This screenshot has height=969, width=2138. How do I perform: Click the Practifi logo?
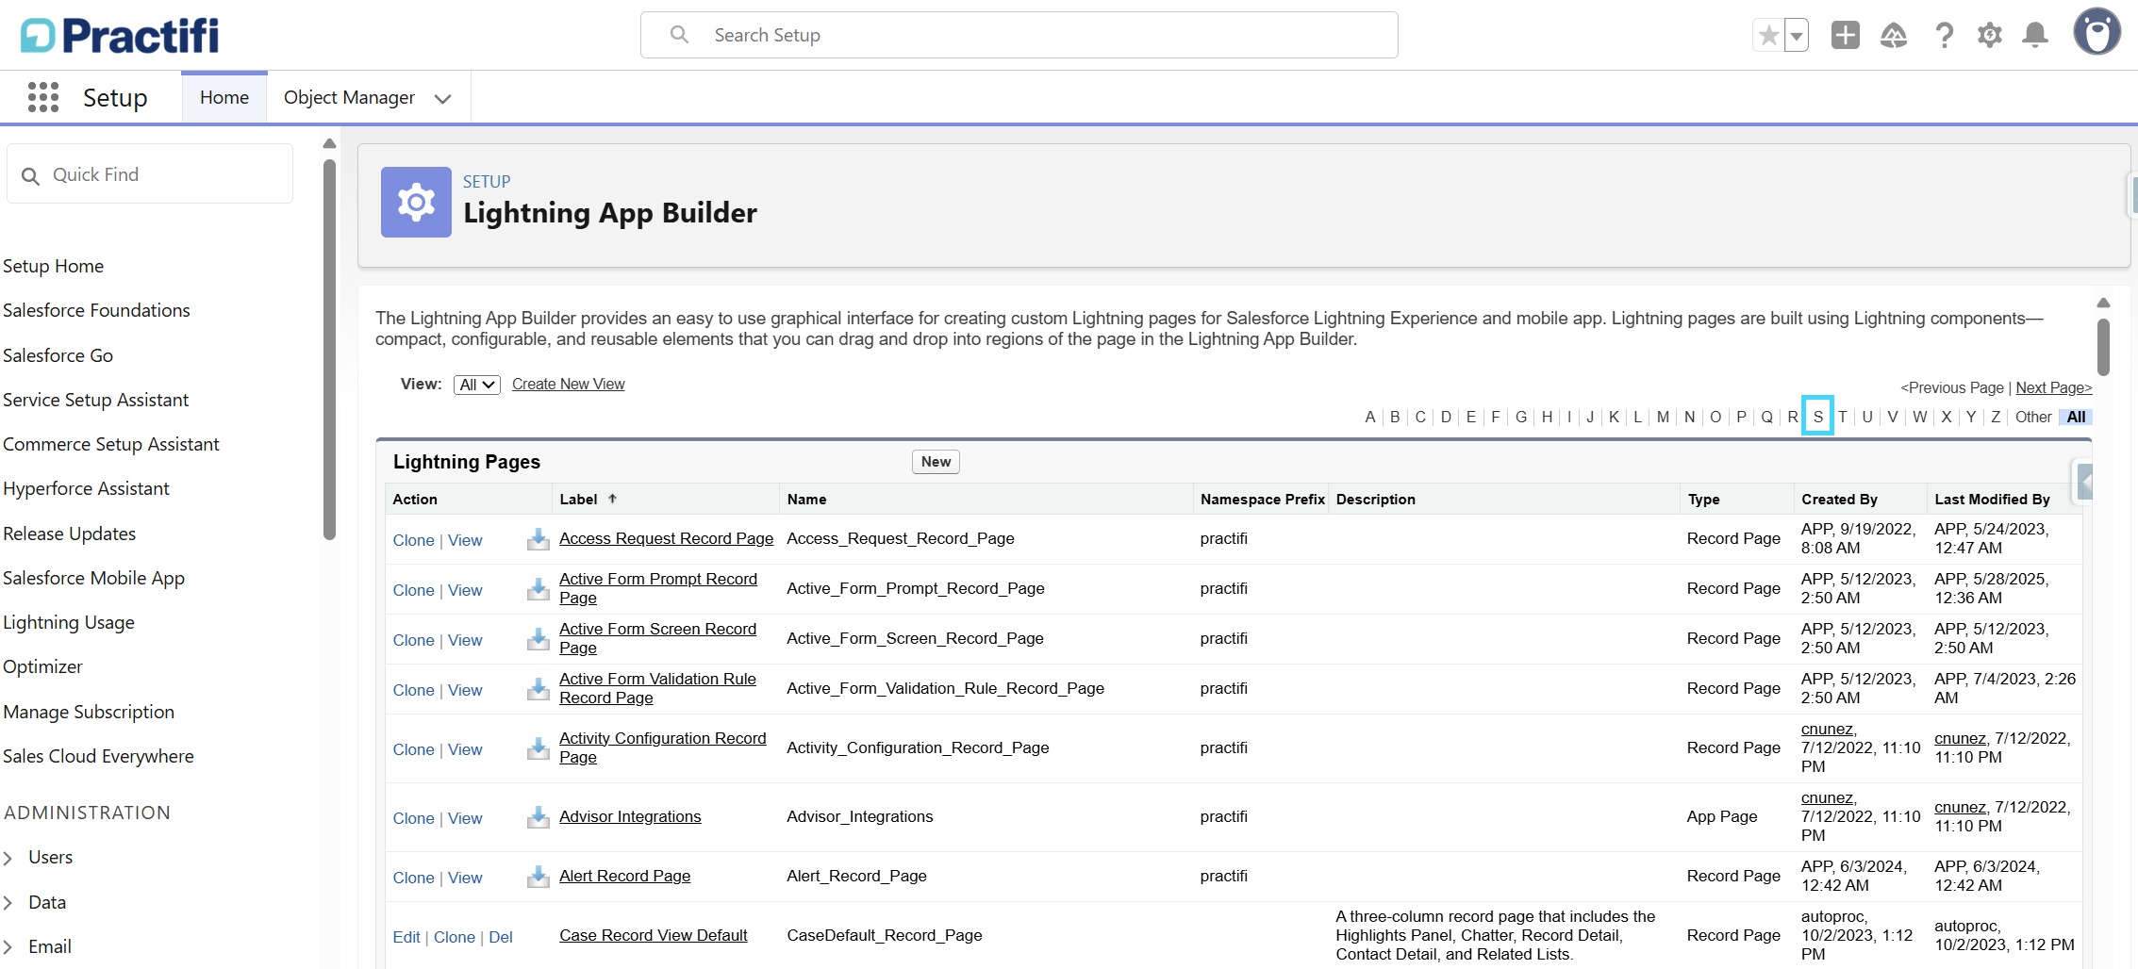[x=119, y=36]
